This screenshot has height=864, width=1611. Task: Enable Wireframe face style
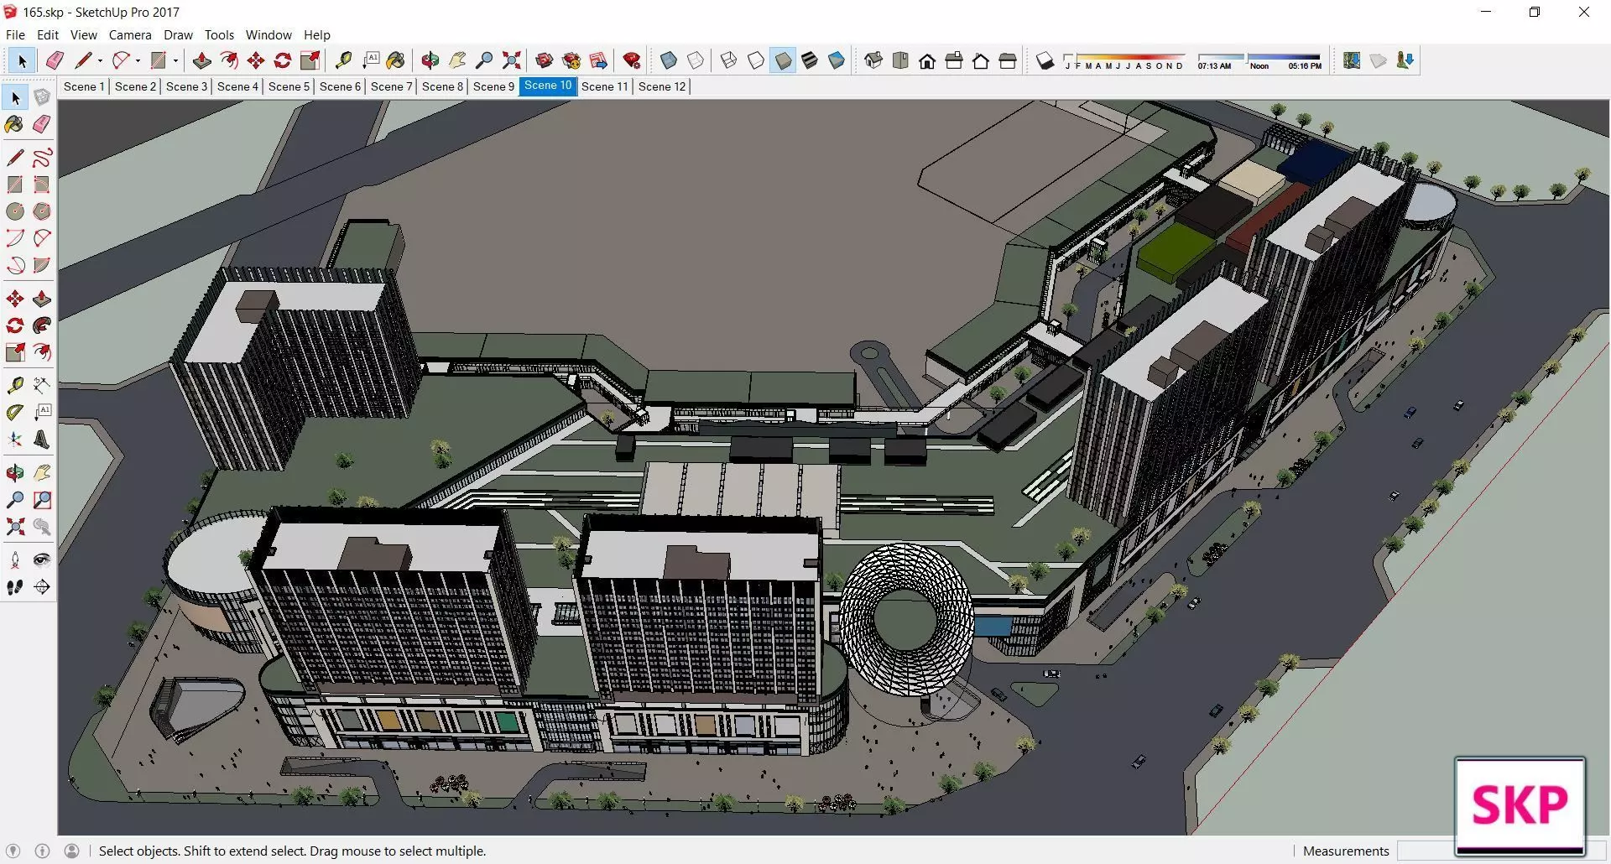tap(729, 60)
